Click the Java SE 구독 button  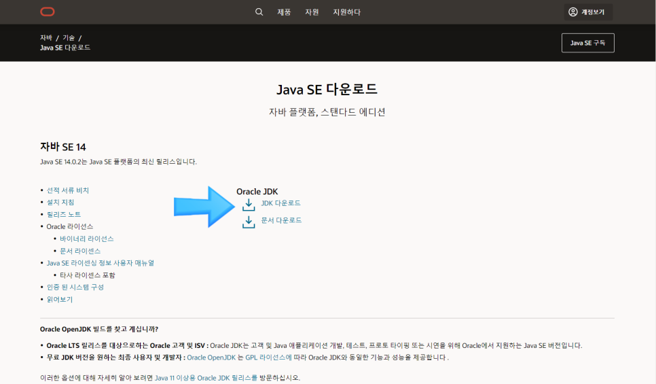588,43
